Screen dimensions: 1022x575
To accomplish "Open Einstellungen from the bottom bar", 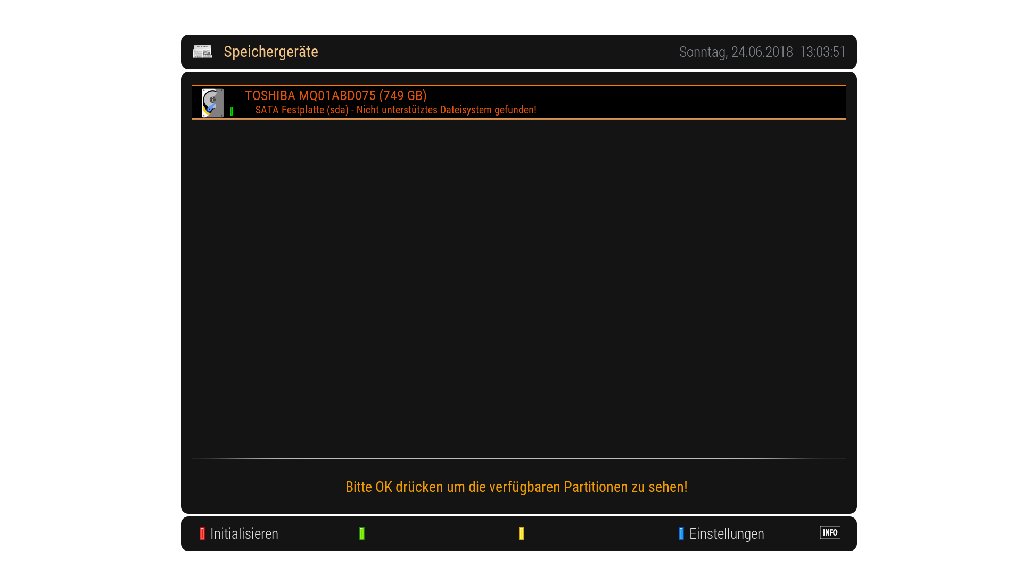I will tap(726, 533).
